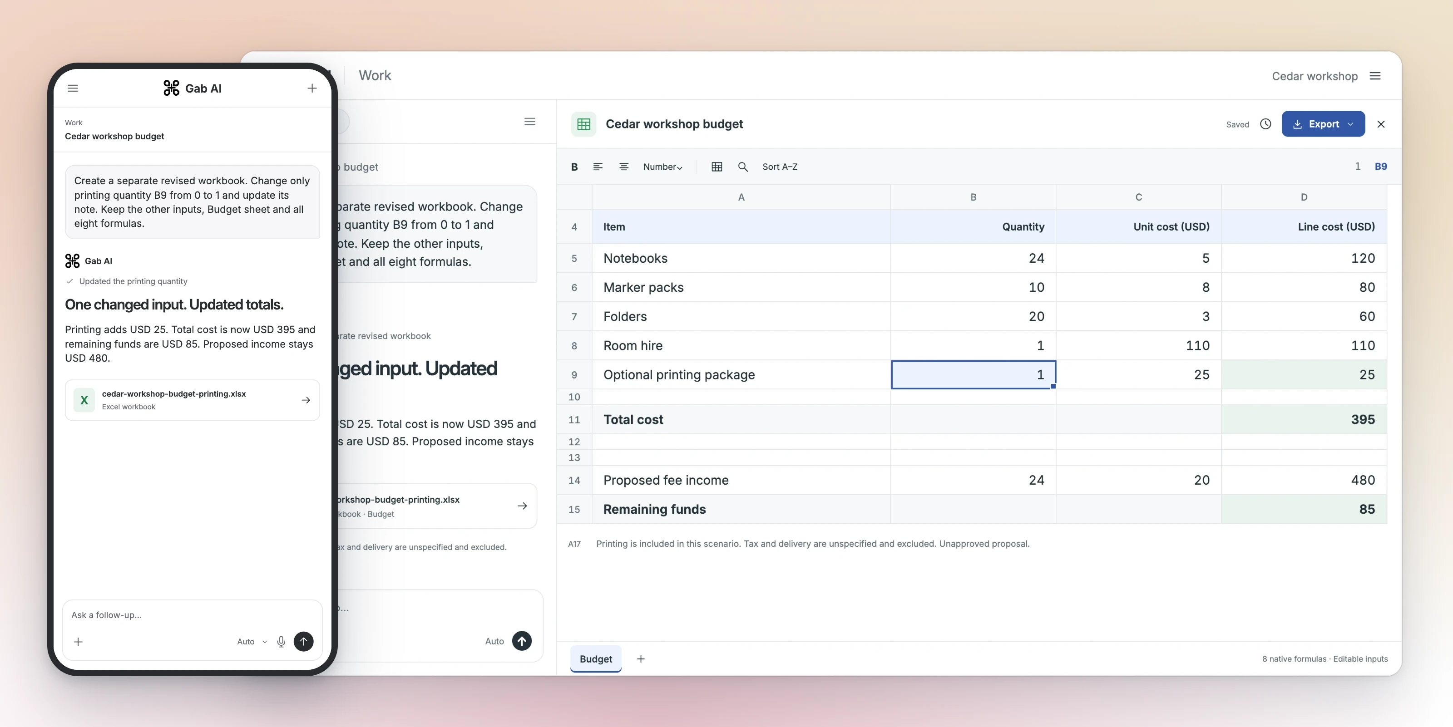Focus the Ask a follow-up input field

(x=192, y=615)
